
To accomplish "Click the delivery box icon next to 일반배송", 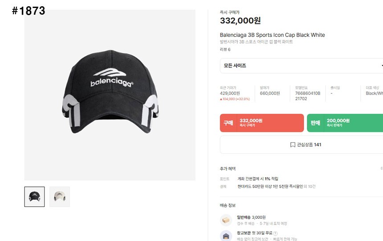I will tap(226, 220).
